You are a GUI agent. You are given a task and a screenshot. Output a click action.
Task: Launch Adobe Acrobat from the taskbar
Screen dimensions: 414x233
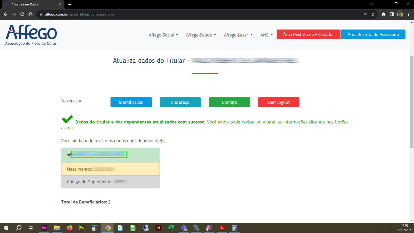click(x=222, y=228)
